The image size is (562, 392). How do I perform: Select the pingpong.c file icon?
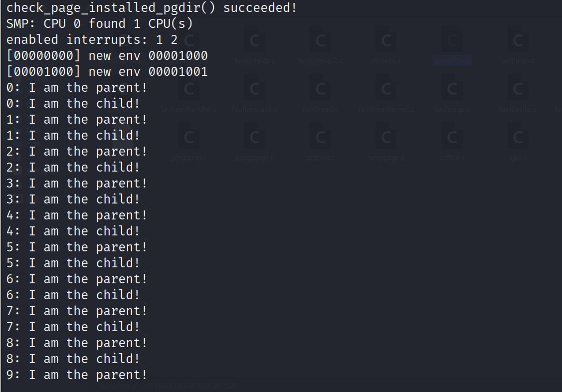coord(189,138)
